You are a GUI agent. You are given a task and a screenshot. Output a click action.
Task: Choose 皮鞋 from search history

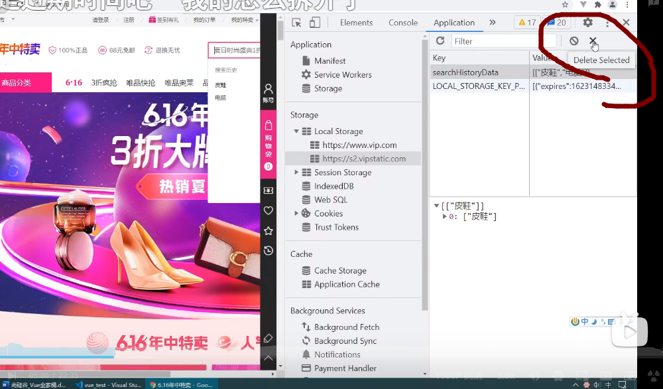[x=220, y=85]
